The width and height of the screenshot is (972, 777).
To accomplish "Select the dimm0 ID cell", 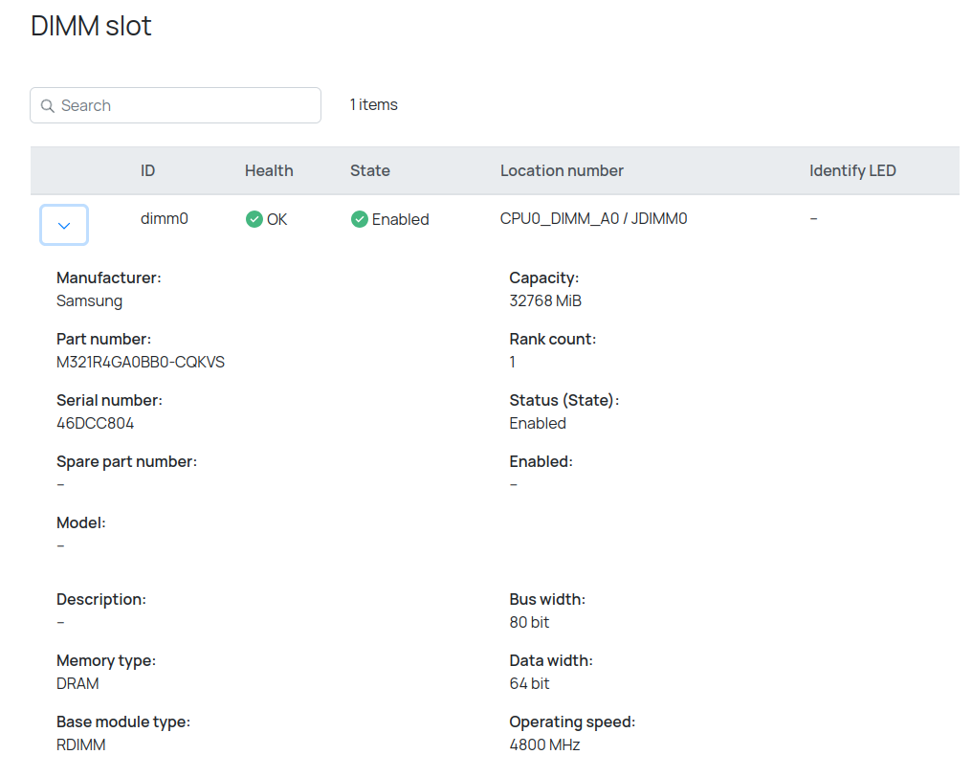I will coord(165,218).
